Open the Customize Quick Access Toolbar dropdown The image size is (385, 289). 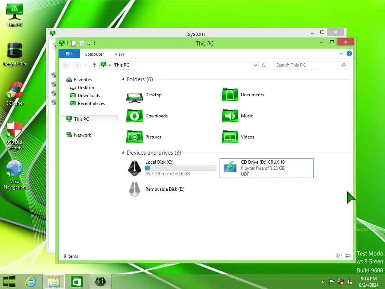tap(89, 44)
